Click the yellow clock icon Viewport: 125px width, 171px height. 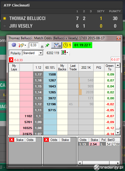[66, 45]
